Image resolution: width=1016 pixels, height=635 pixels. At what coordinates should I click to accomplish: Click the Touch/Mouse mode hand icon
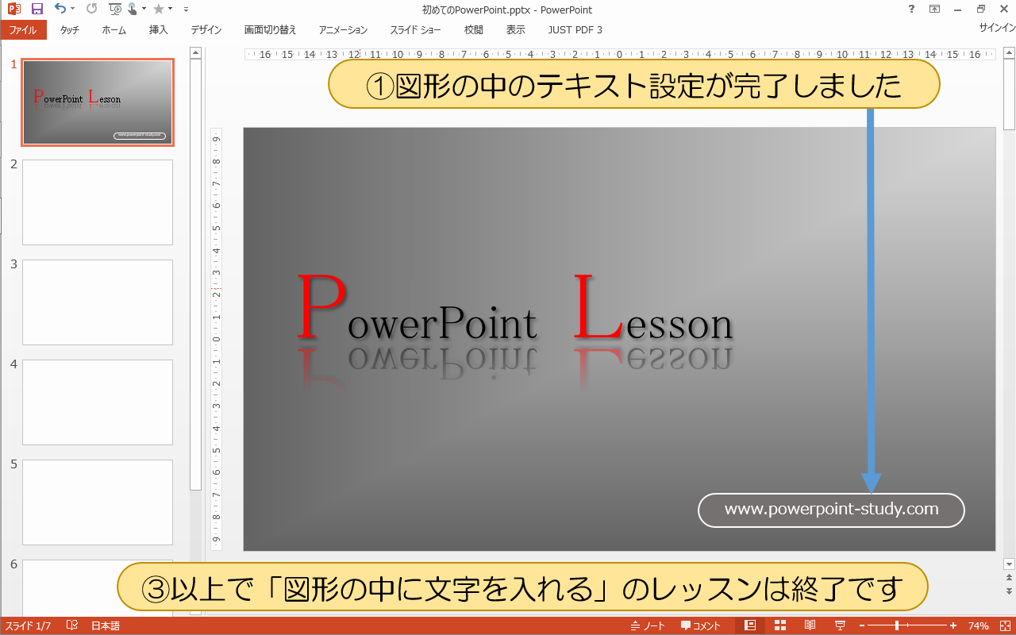[x=133, y=10]
